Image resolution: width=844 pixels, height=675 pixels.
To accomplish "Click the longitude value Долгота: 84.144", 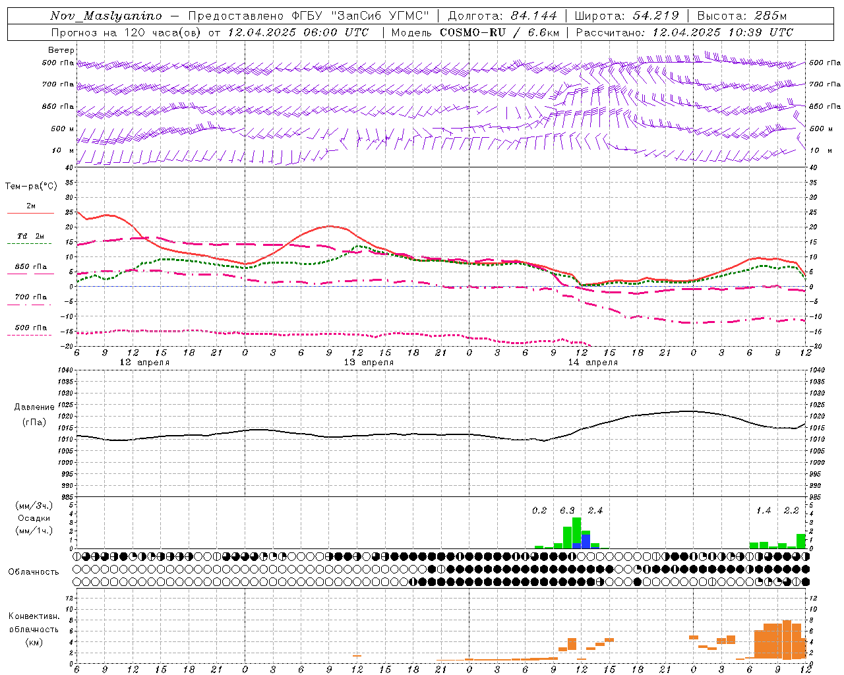I will [502, 16].
